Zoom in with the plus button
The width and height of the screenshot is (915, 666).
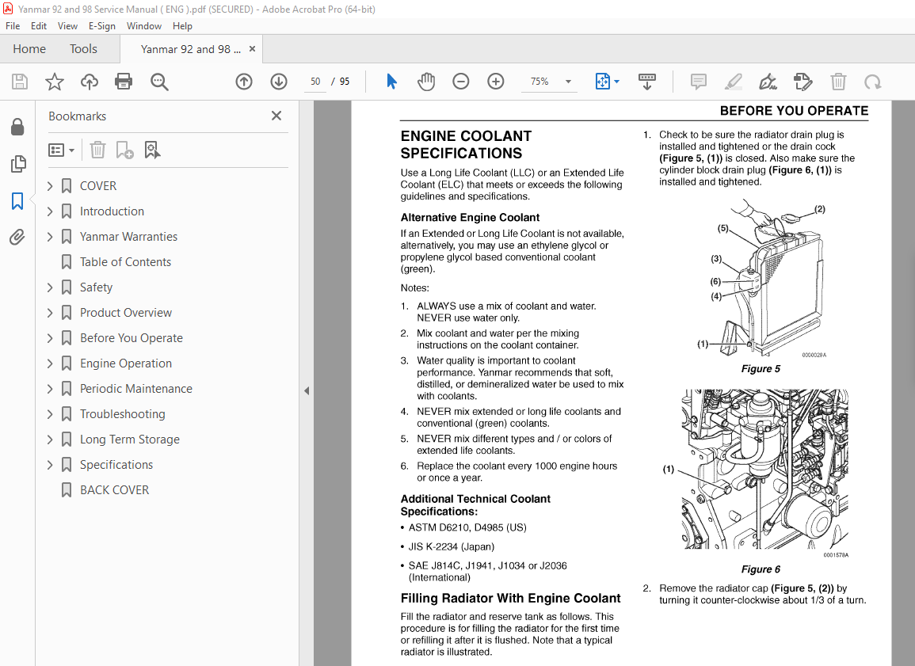[496, 82]
